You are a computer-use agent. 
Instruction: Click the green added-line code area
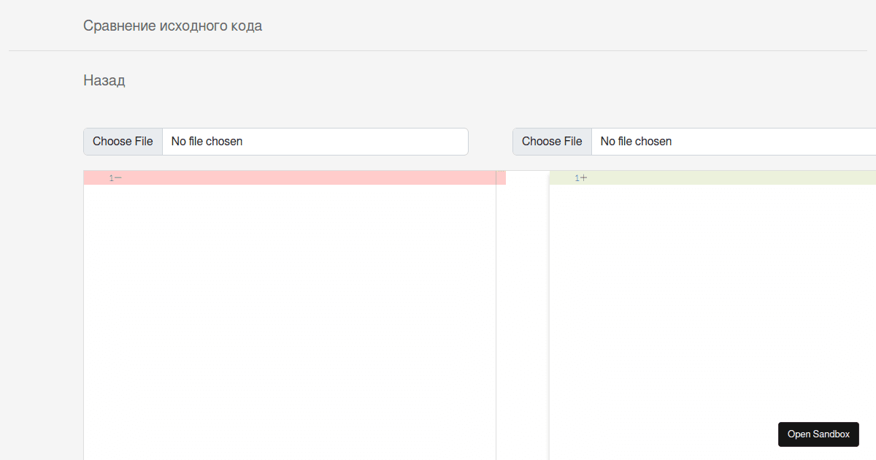730,178
